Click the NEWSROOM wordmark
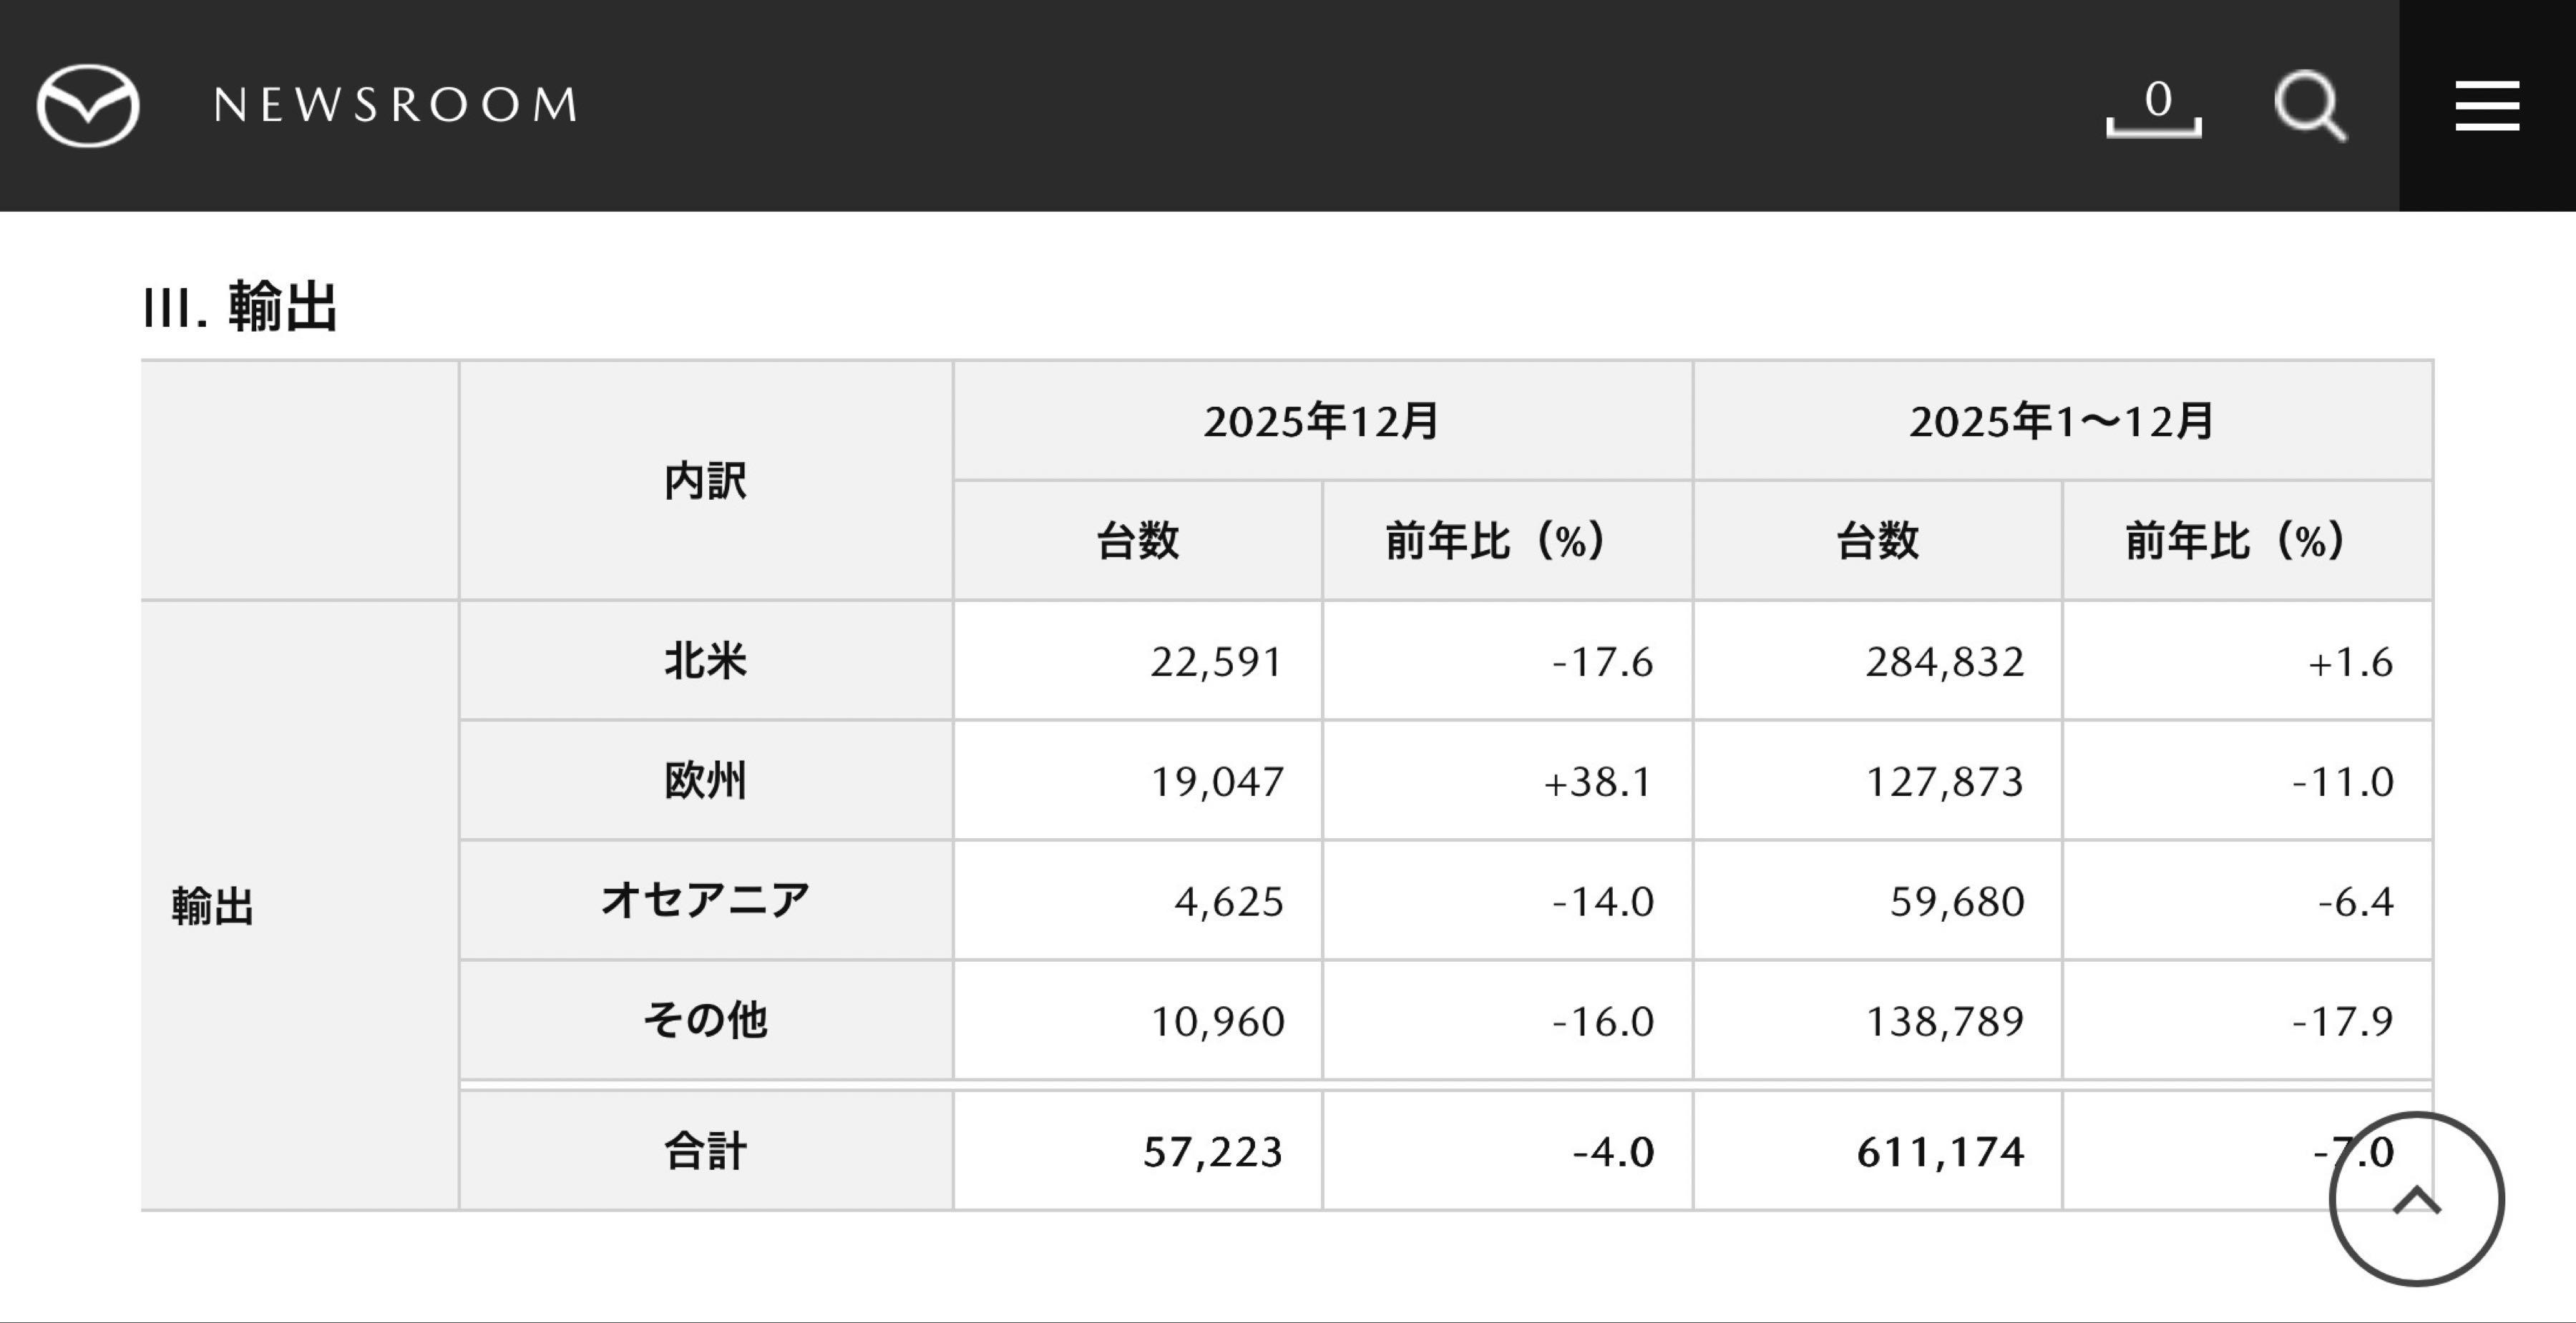This screenshot has width=2576, height=1323. click(394, 104)
